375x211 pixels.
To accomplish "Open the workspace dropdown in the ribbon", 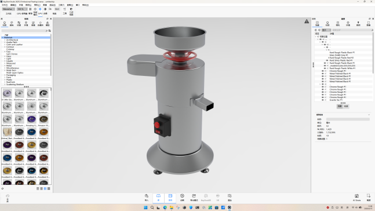I will (9, 9).
